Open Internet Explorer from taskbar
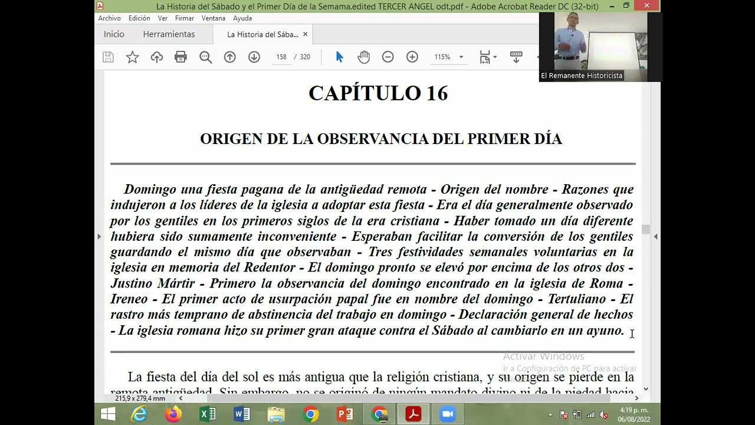Screen dimensions: 755x425 [x=140, y=414]
